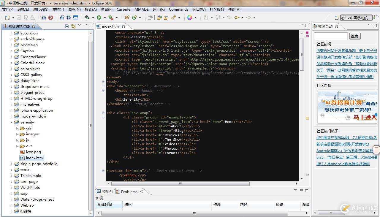
Task: Click the Last Edit Location arrow icon
Action: point(229,18)
